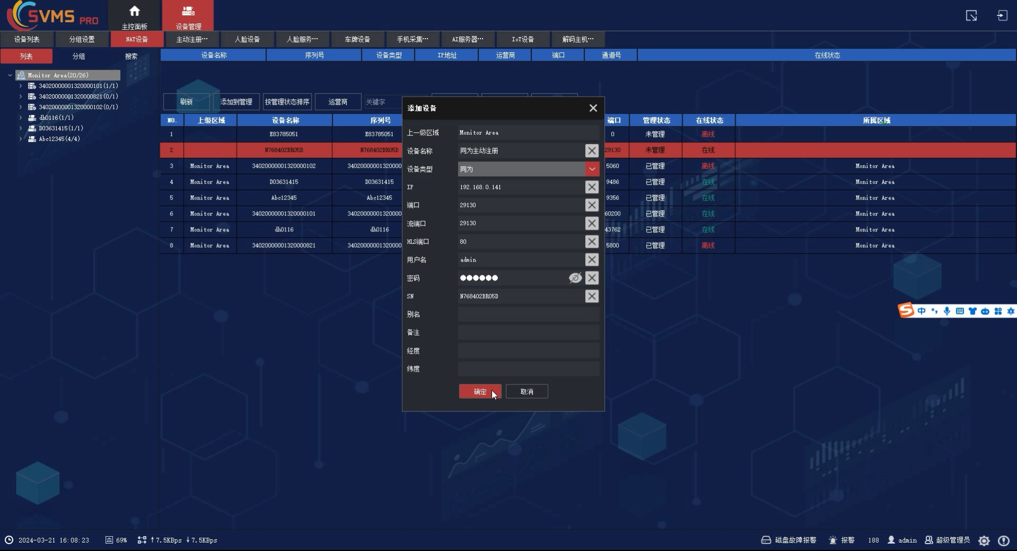Toggle password visibility eye icon
Screen dimensions: 1017x551
(x=575, y=278)
